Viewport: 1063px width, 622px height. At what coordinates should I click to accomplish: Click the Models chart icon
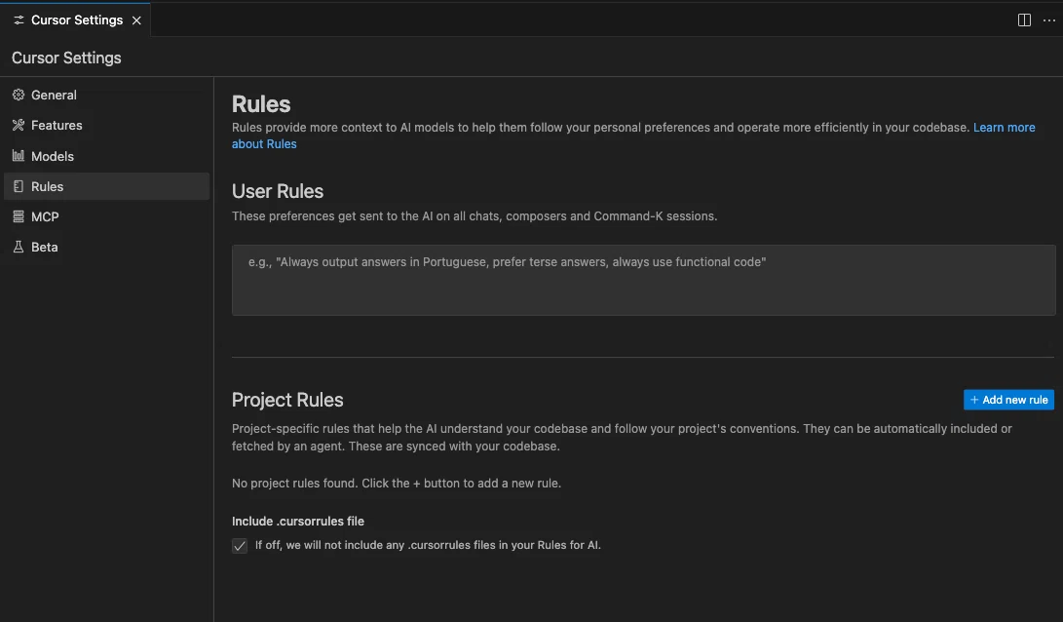tap(19, 156)
